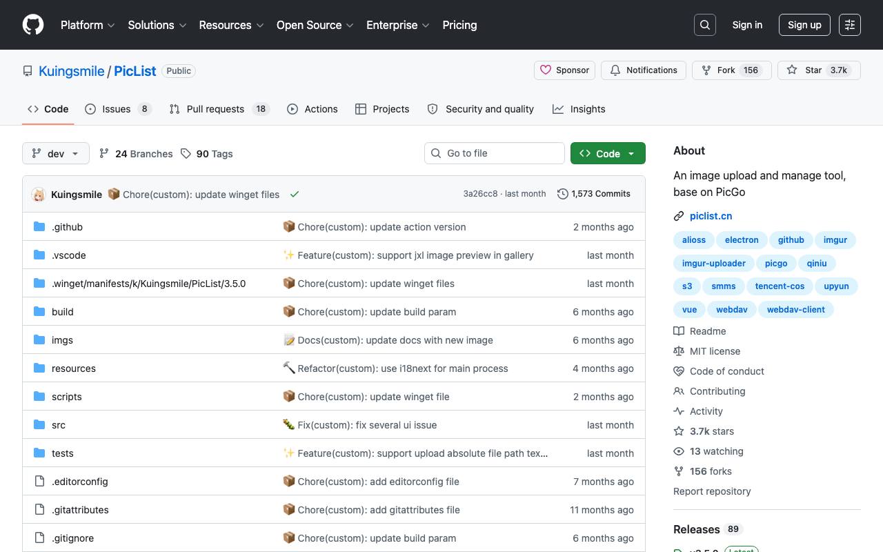The height and width of the screenshot is (552, 883).
Task: Click the folder icon for imgs
Action: click(x=39, y=339)
